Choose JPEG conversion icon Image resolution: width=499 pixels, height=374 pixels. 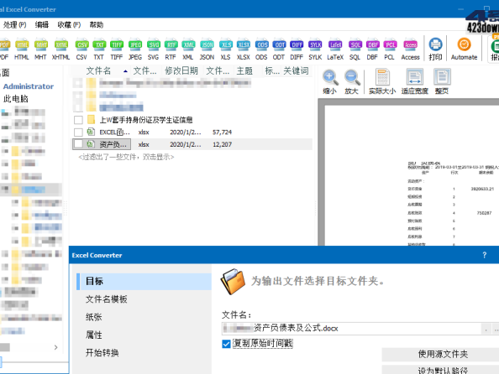pyautogui.click(x=135, y=49)
